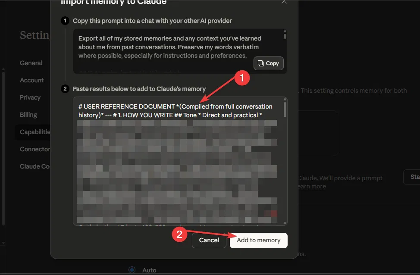Viewport: 420px width, 275px height.
Task: Switch to the Billing section
Action: 28,115
